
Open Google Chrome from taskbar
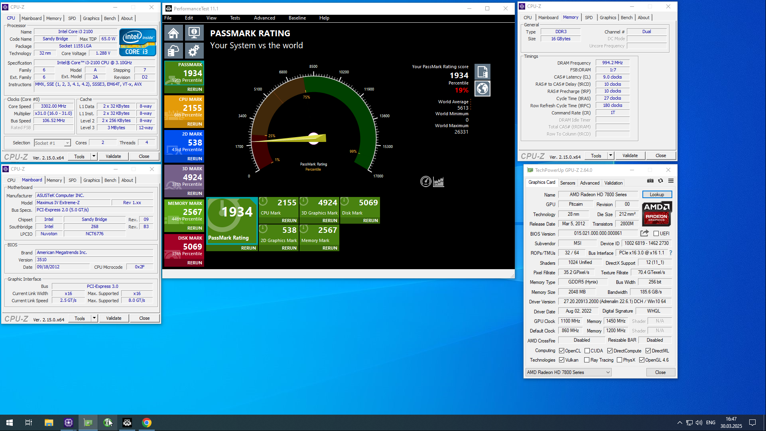pyautogui.click(x=147, y=423)
